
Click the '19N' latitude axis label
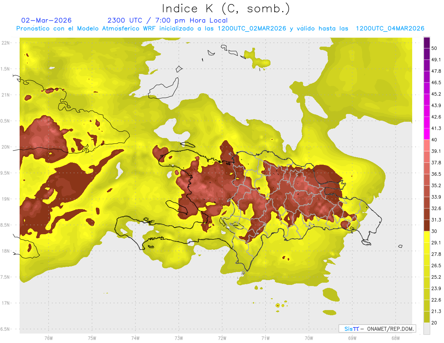6,199
